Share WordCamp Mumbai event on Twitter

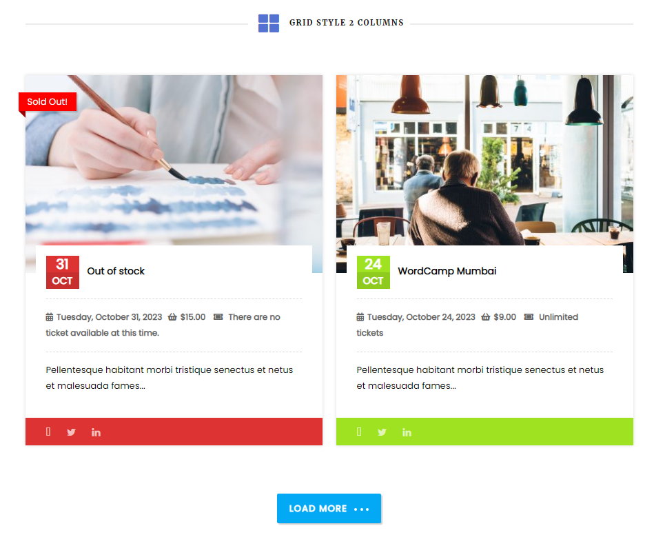coord(382,432)
